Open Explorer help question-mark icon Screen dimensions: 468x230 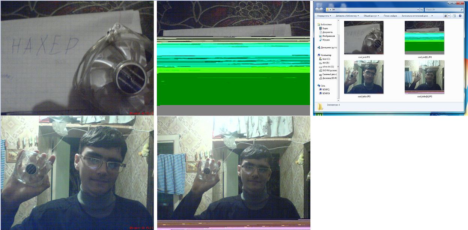460,16
